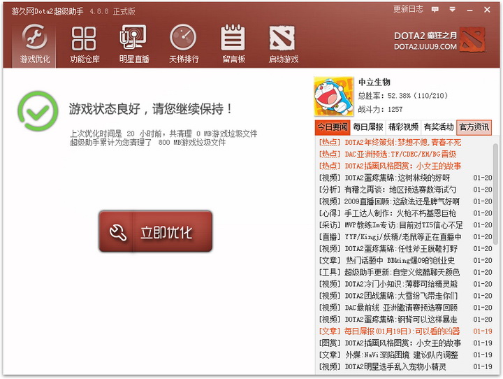The height and width of the screenshot is (379, 503).
Task: Open the title bar dropdown menu arrow
Action: coord(451,10)
